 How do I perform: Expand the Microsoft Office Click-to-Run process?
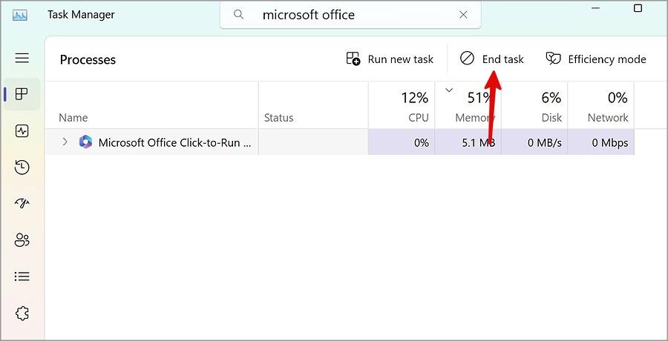[65, 142]
